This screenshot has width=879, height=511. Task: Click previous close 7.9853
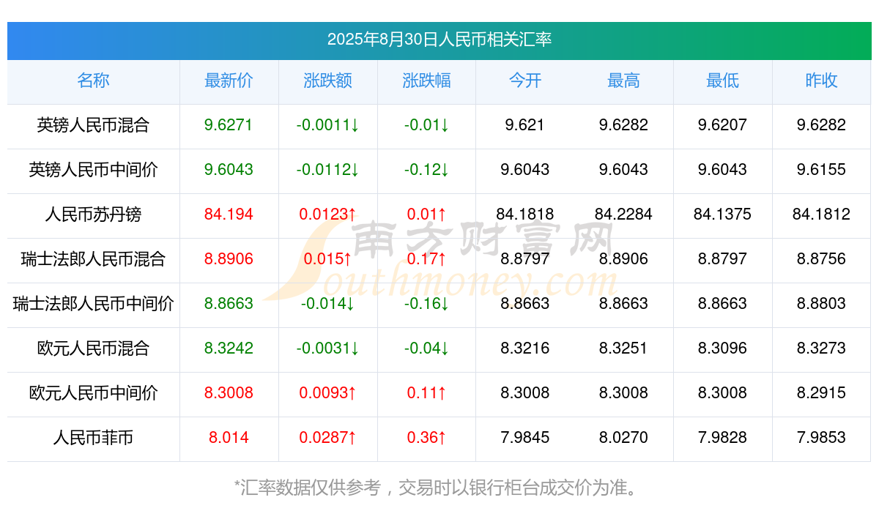click(821, 438)
